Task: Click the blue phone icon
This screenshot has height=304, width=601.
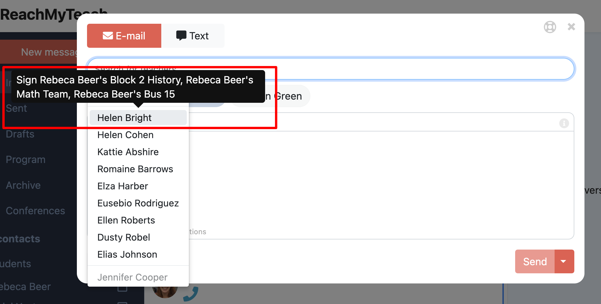Action: pos(191,294)
